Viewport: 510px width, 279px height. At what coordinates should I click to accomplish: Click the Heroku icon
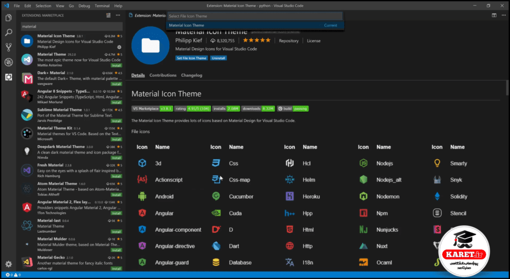click(289, 196)
